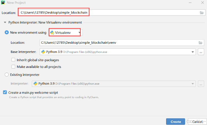Select Existing interpreter radio button
Screen dimensions: 207x125
pos(7,75)
